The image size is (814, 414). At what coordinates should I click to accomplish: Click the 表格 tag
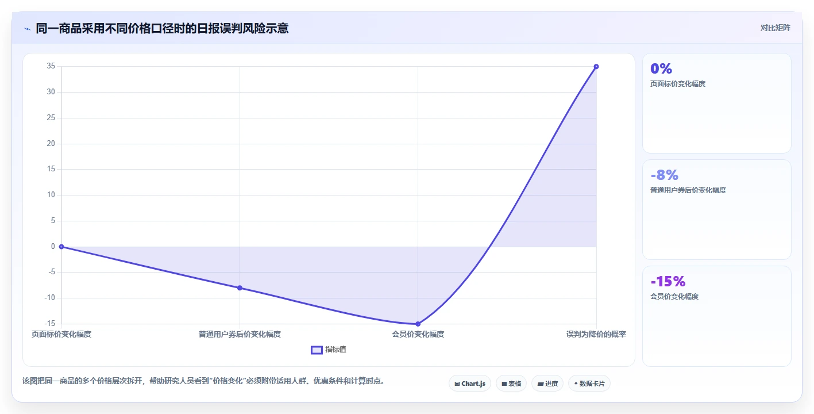coord(511,384)
